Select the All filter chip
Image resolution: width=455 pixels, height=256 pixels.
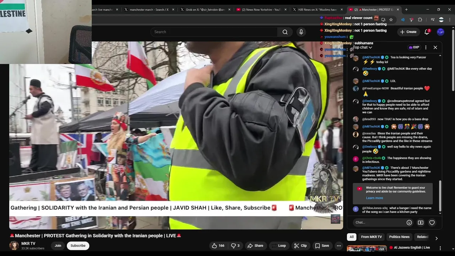tap(352, 237)
